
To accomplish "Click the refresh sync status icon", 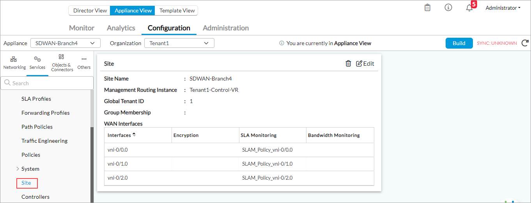I will (525, 43).
